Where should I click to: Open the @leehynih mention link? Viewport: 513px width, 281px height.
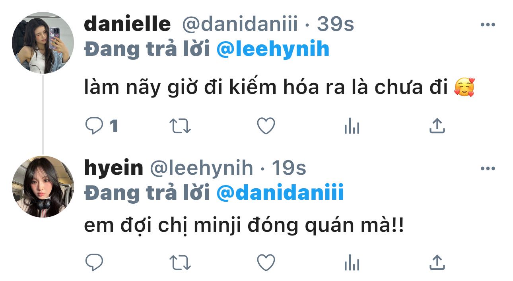[273, 50]
